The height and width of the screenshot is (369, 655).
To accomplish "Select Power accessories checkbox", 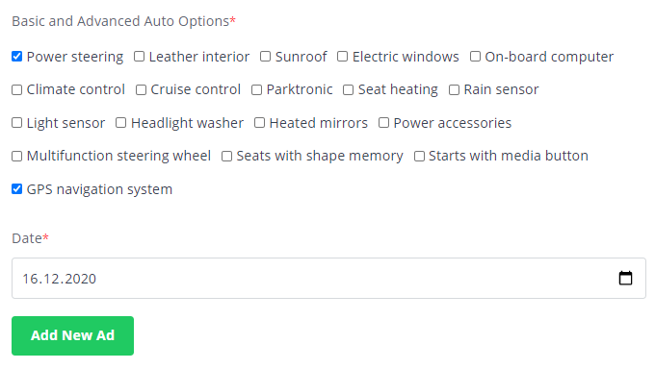I will (x=384, y=123).
